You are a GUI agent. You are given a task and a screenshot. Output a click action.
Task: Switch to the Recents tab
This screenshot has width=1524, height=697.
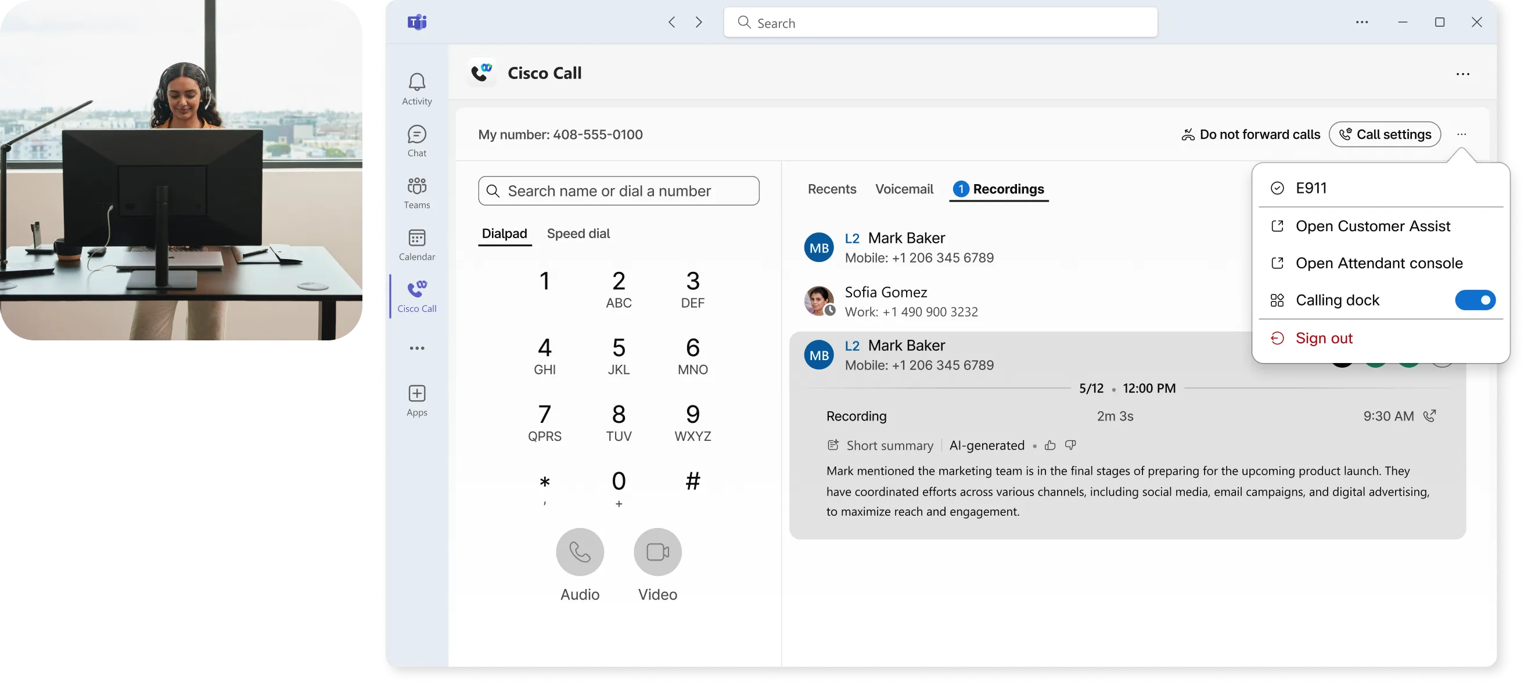pyautogui.click(x=832, y=189)
